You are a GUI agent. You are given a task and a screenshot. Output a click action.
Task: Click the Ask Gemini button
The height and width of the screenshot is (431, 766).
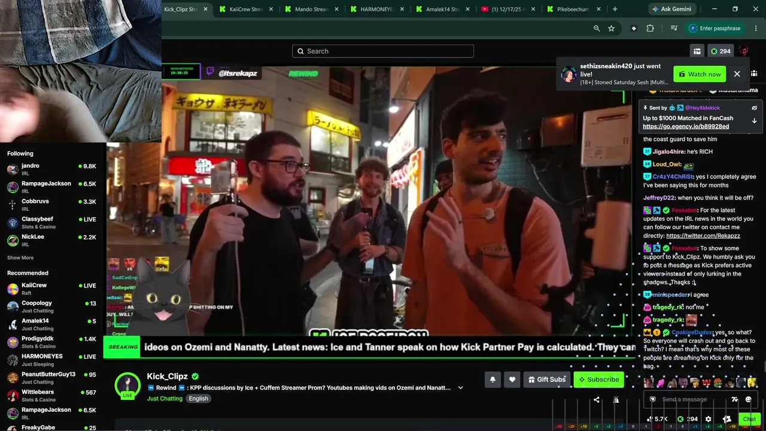click(x=671, y=9)
